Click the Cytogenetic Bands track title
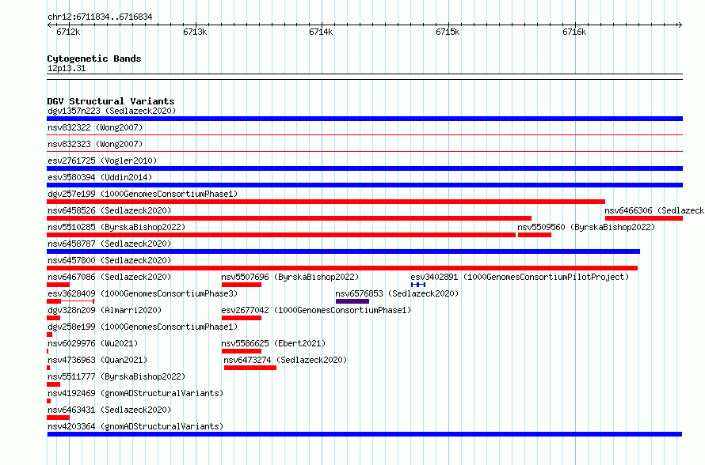 pyautogui.click(x=94, y=59)
